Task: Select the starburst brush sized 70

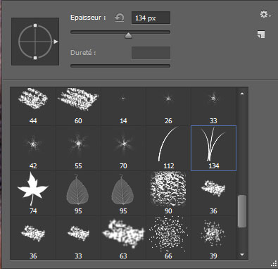Action: 123,149
